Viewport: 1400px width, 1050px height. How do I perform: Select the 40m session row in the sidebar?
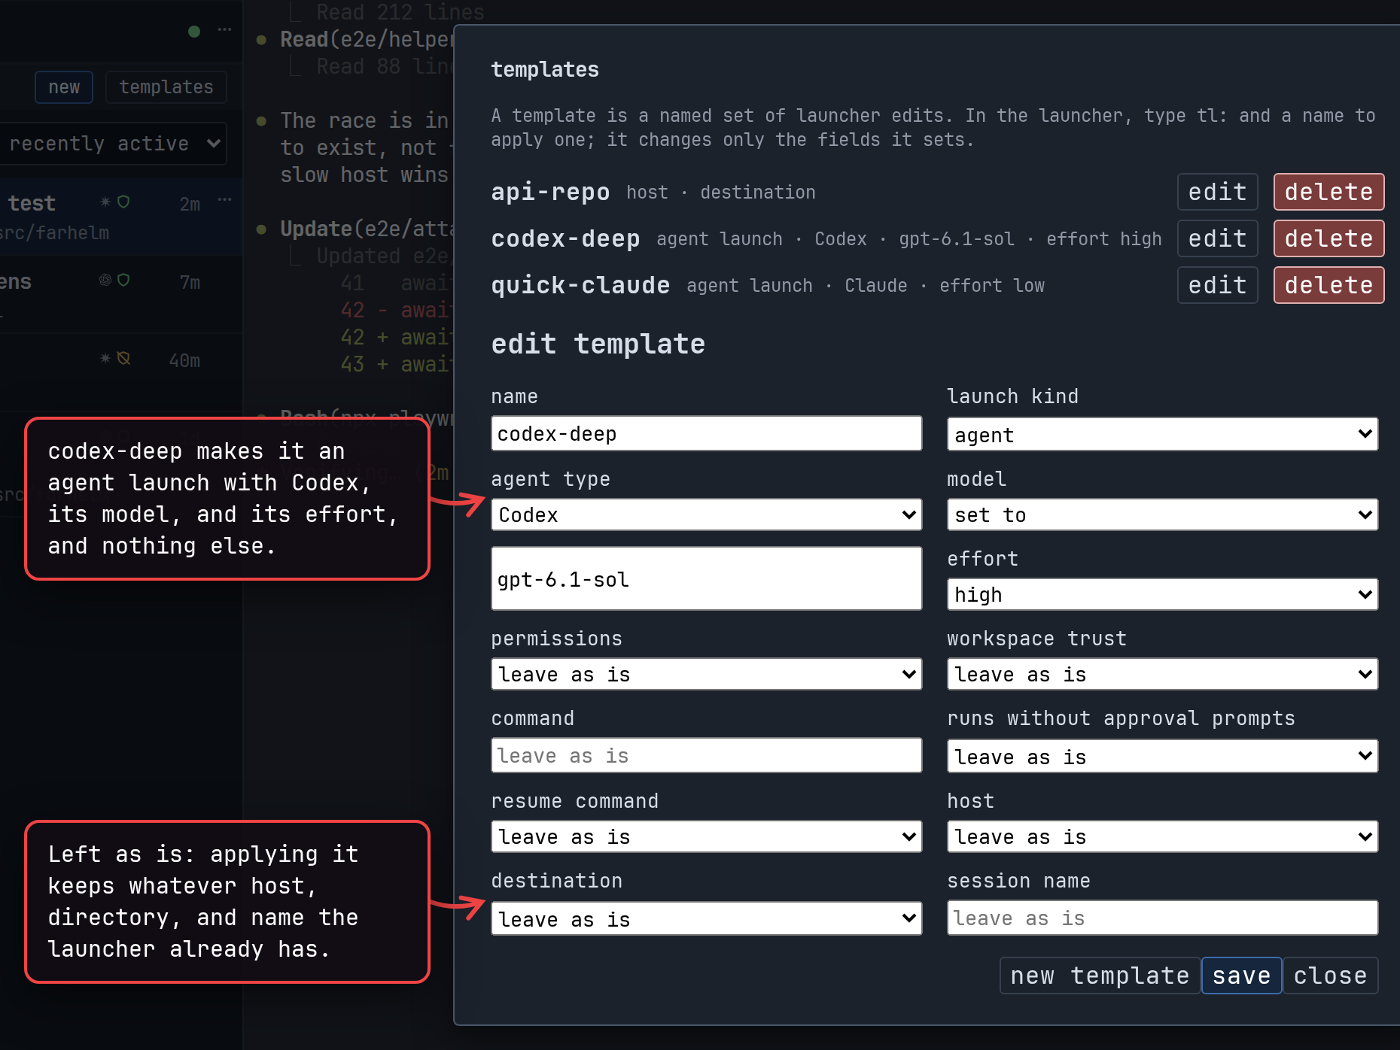point(121,373)
